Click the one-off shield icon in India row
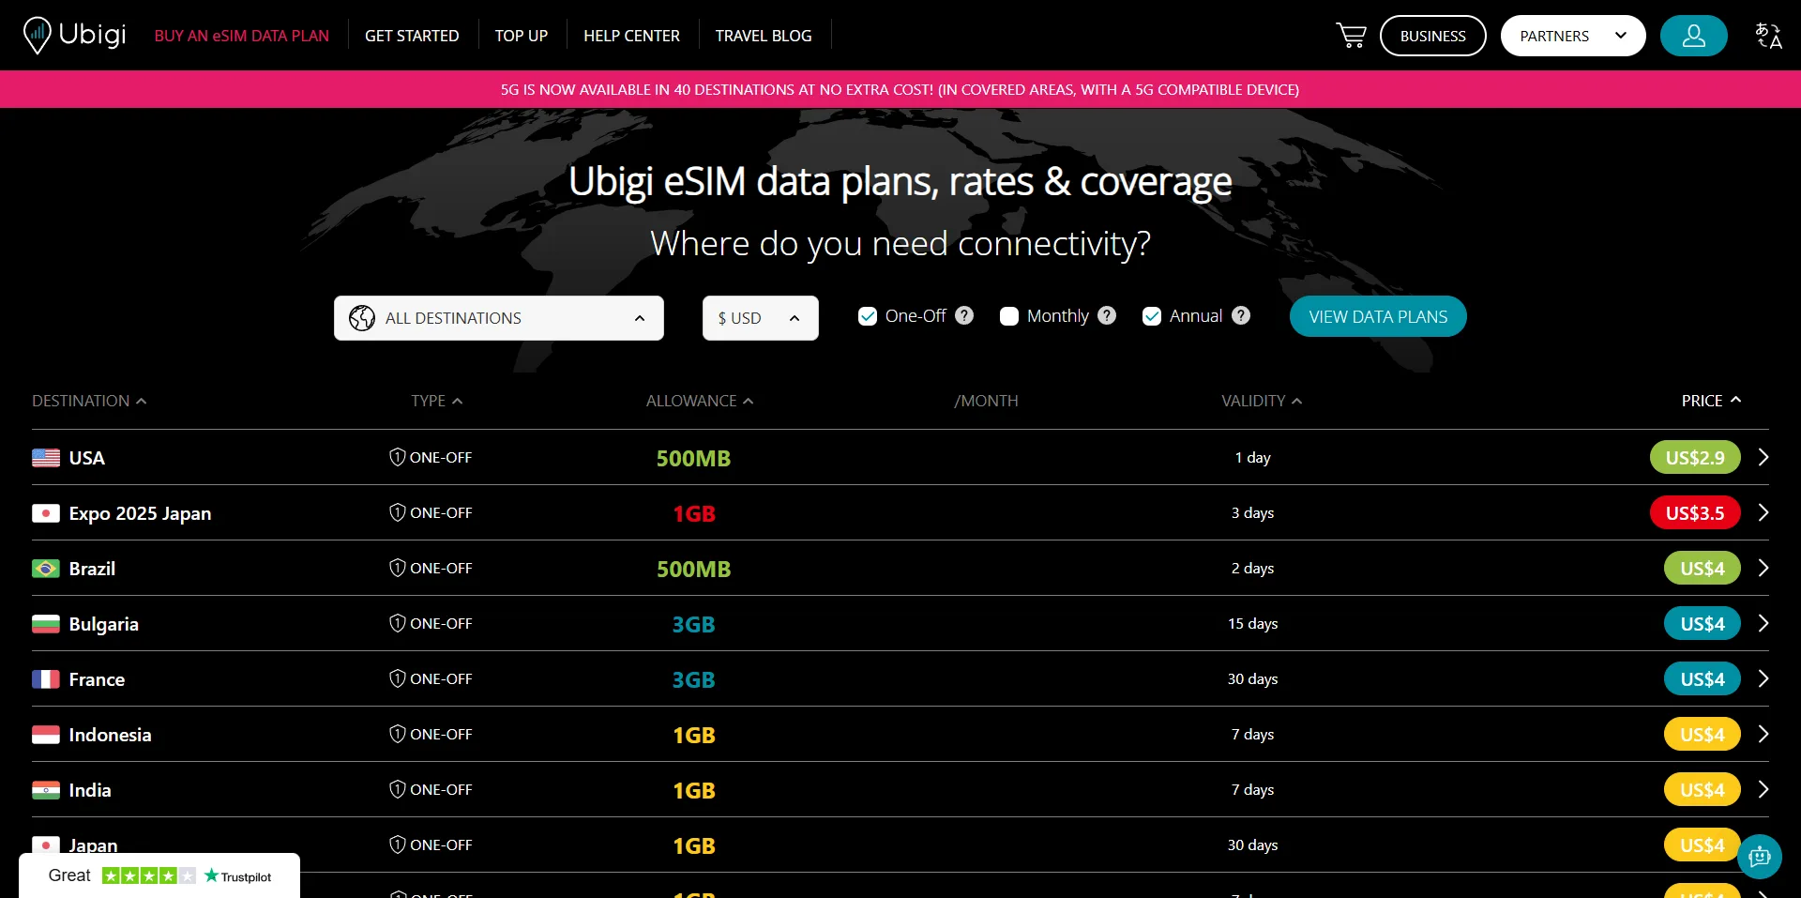 (398, 789)
